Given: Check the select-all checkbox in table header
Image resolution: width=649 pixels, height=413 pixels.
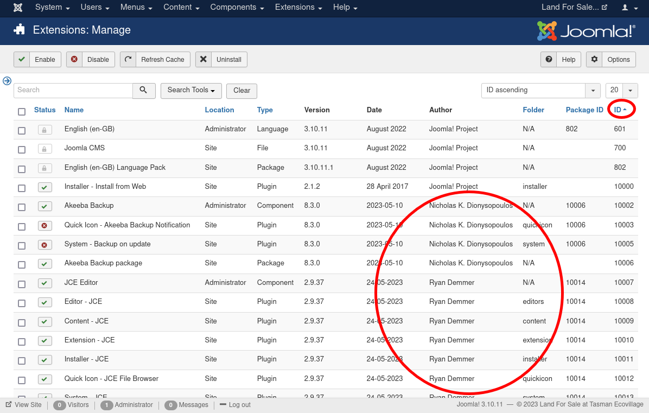Looking at the screenshot, I should (x=22, y=111).
